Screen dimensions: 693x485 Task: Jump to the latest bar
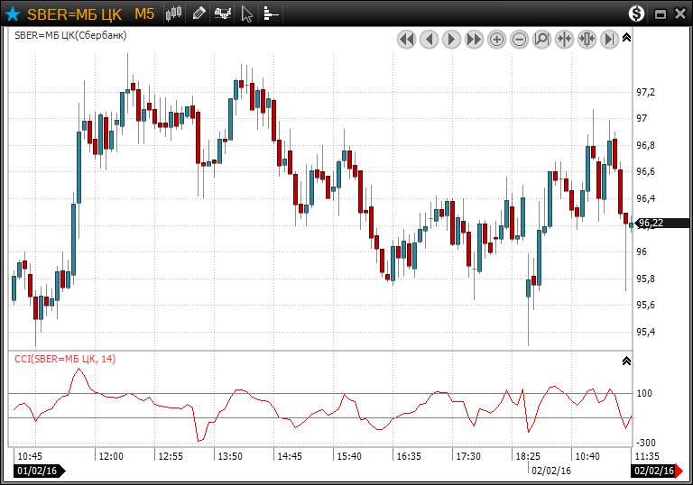pyautogui.click(x=609, y=39)
